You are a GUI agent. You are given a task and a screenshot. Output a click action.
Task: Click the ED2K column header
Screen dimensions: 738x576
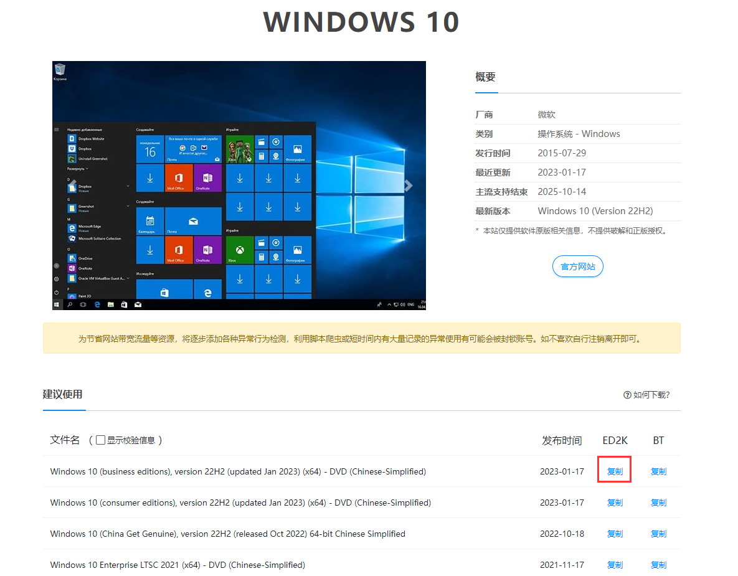click(615, 440)
